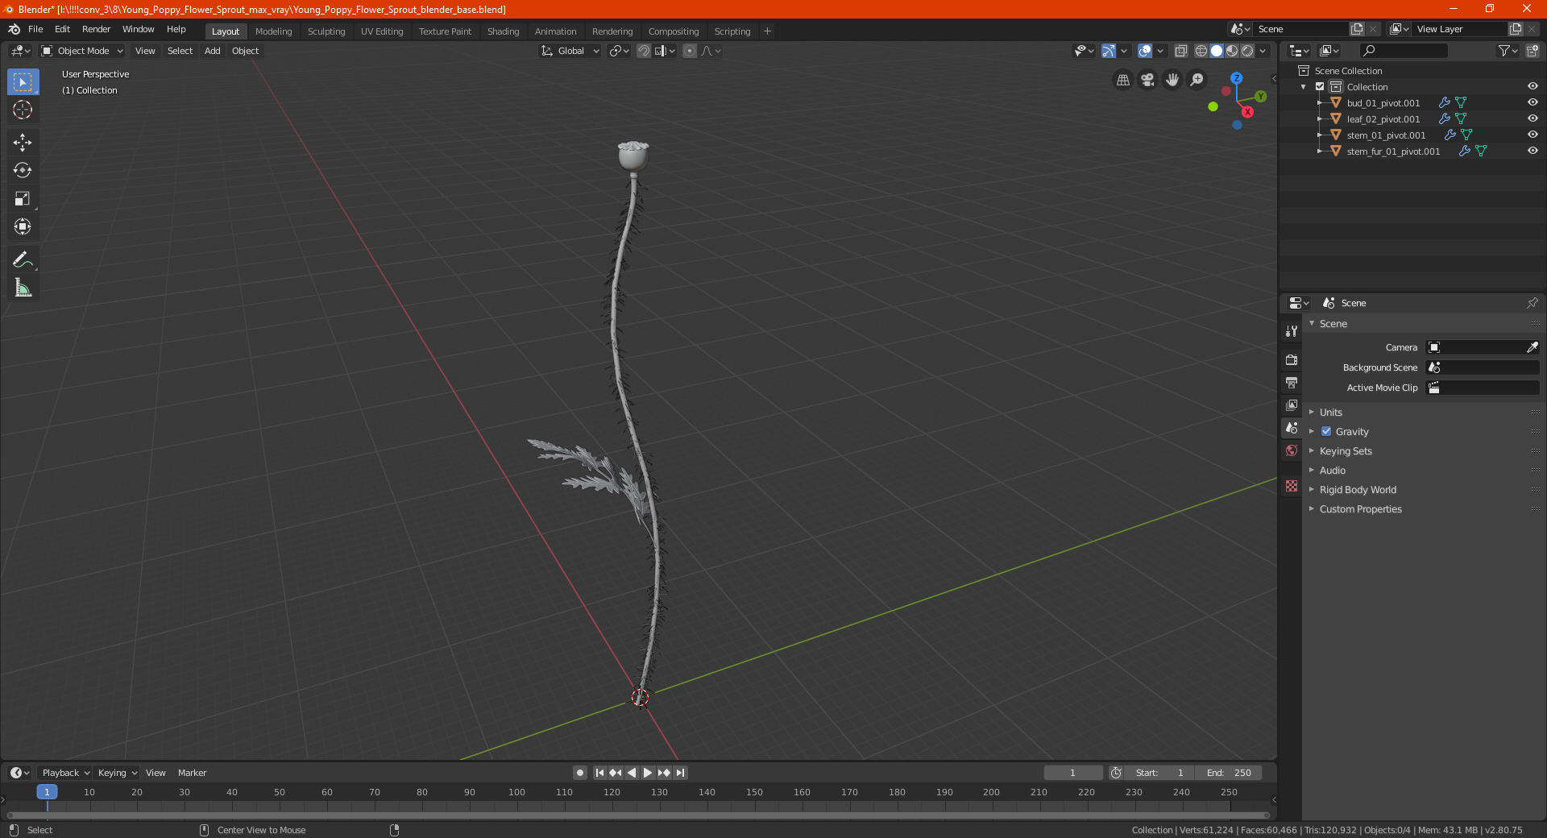The height and width of the screenshot is (838, 1547).
Task: Toggle perspective/orthographic view grid icon
Action: [1122, 80]
